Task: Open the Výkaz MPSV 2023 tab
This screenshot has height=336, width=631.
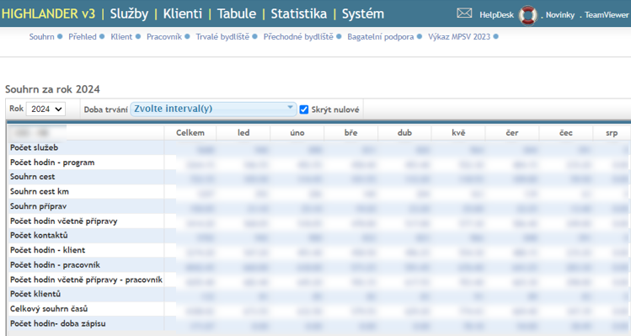Action: point(459,36)
